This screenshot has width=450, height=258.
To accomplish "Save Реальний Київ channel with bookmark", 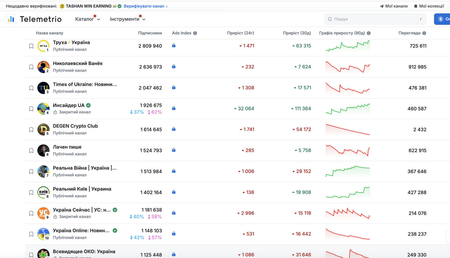I will tap(31, 193).
